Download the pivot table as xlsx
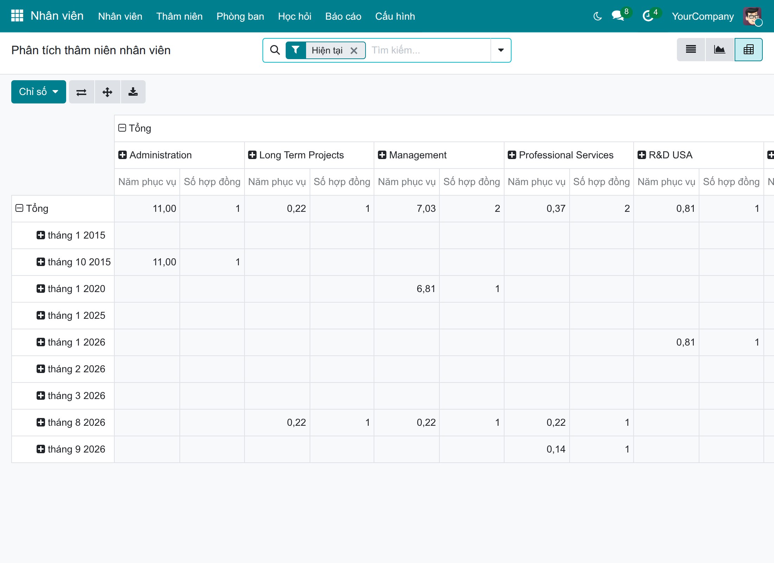774x563 pixels. tap(133, 92)
